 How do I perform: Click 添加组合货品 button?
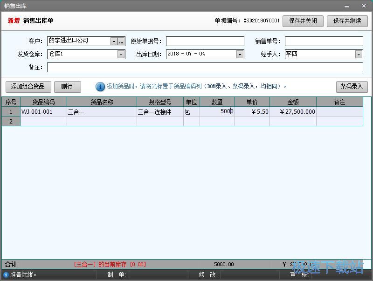coord(28,87)
